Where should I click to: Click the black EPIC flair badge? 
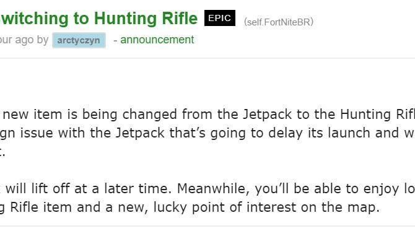(220, 18)
